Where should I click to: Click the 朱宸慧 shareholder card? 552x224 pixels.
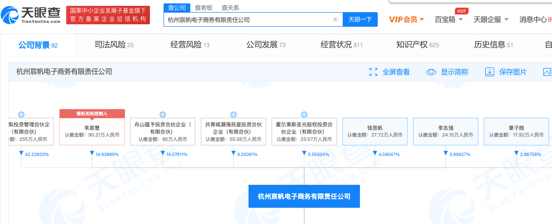click(x=92, y=131)
